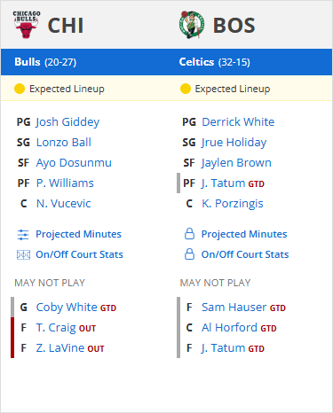The image size is (333, 413).
Task: View Coby White's GTD injury entry
Action: click(76, 308)
